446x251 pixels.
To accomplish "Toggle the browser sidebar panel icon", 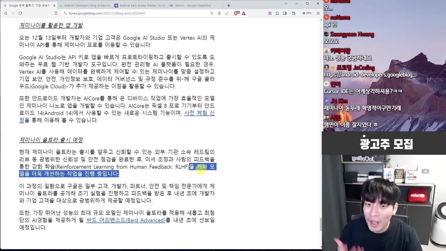I will point(285,13).
